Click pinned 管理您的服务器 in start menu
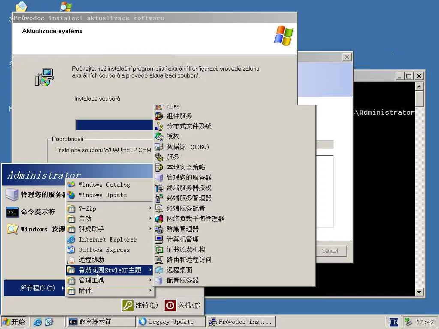 (33, 194)
